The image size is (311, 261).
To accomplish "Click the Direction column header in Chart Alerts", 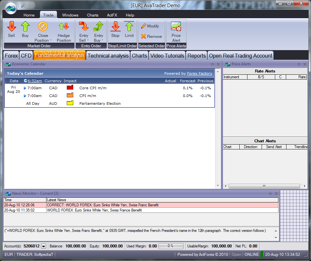I will [250, 147].
